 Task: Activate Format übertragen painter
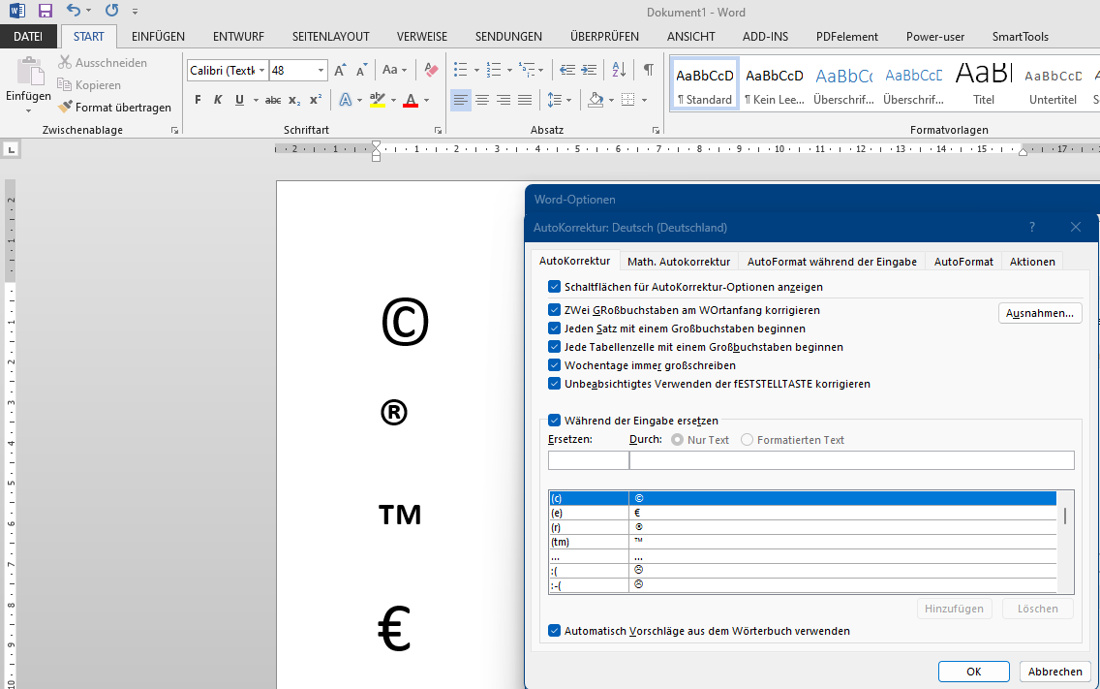114,108
